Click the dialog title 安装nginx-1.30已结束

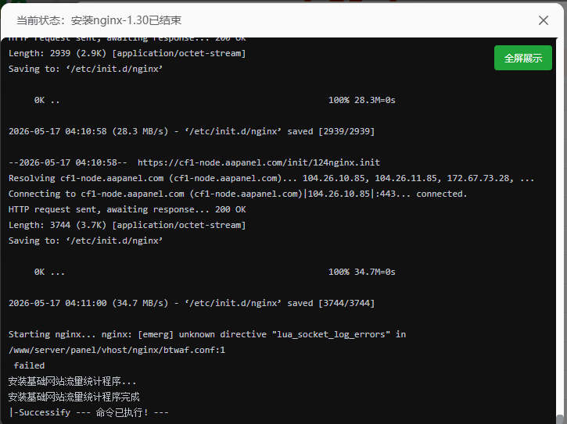pos(126,20)
